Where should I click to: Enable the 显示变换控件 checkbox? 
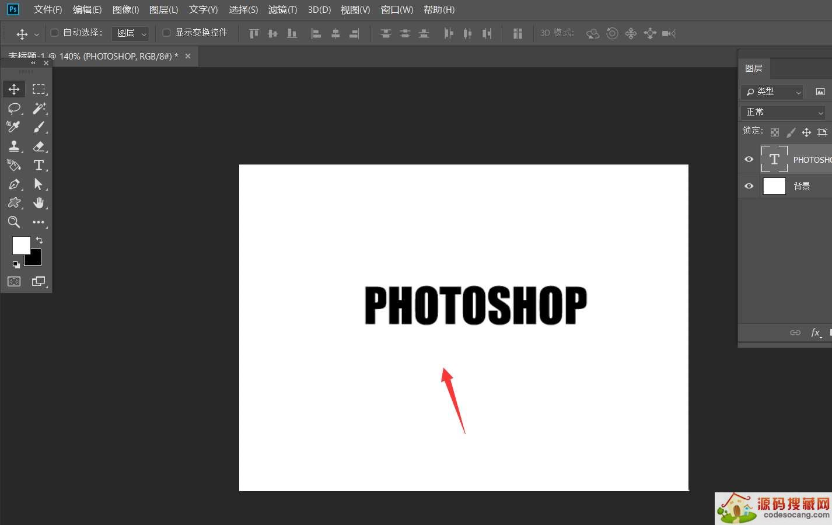pos(166,33)
